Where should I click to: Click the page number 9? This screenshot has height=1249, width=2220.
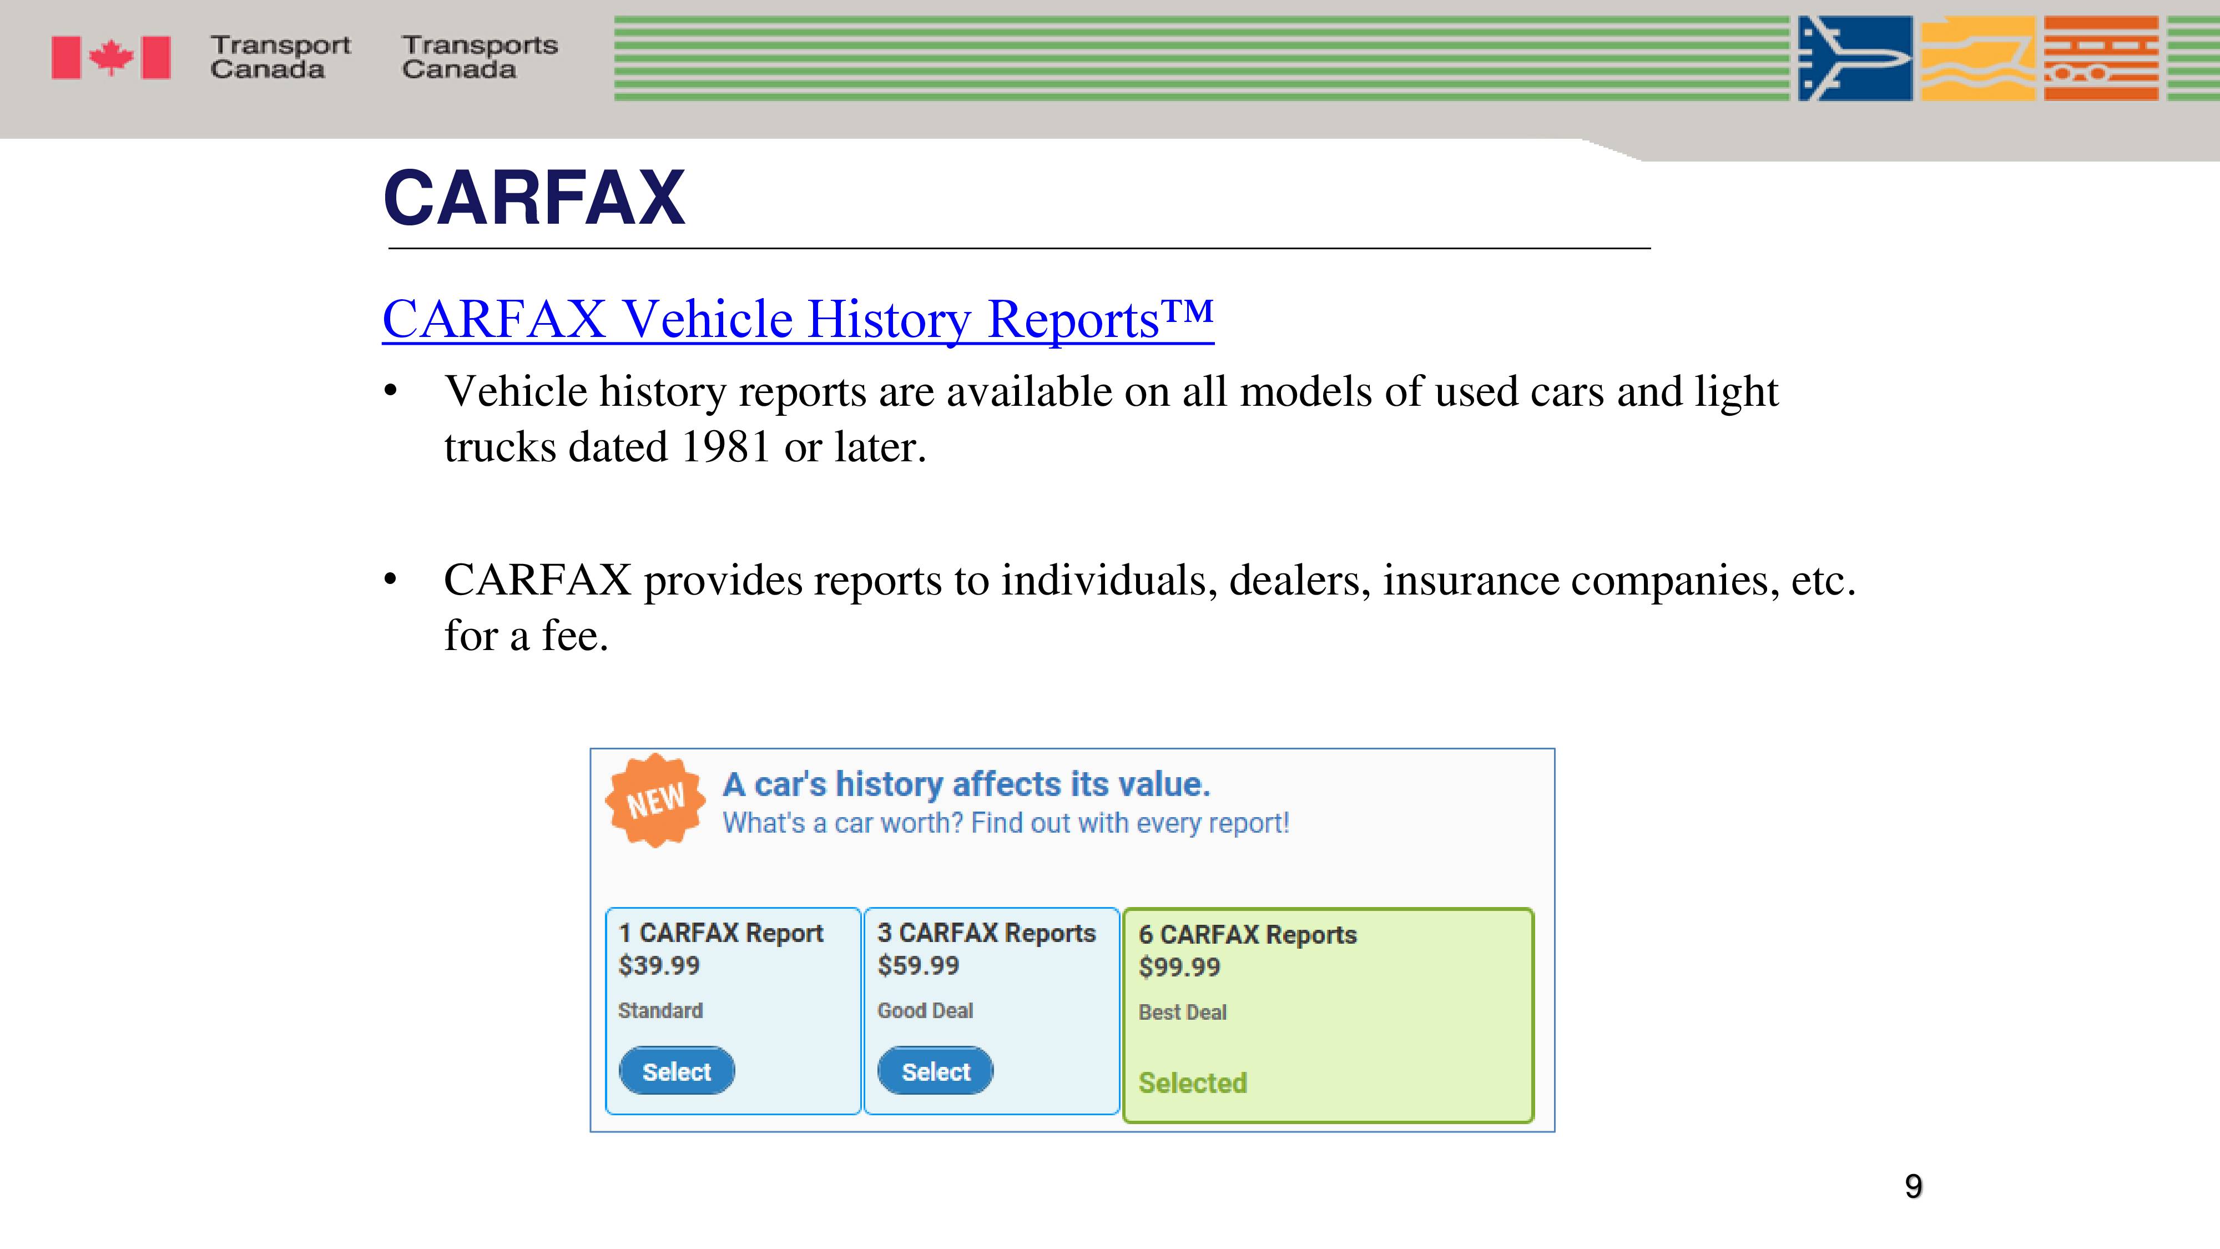1913,1187
